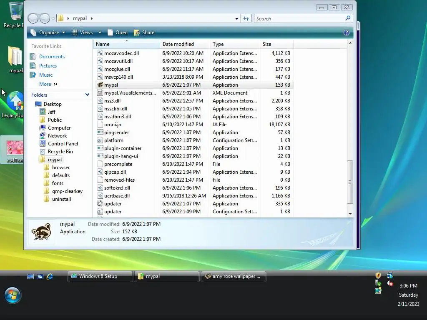Switch to Windows 8 Setup taskbar button
This screenshot has height=320, width=427.
coord(100,276)
